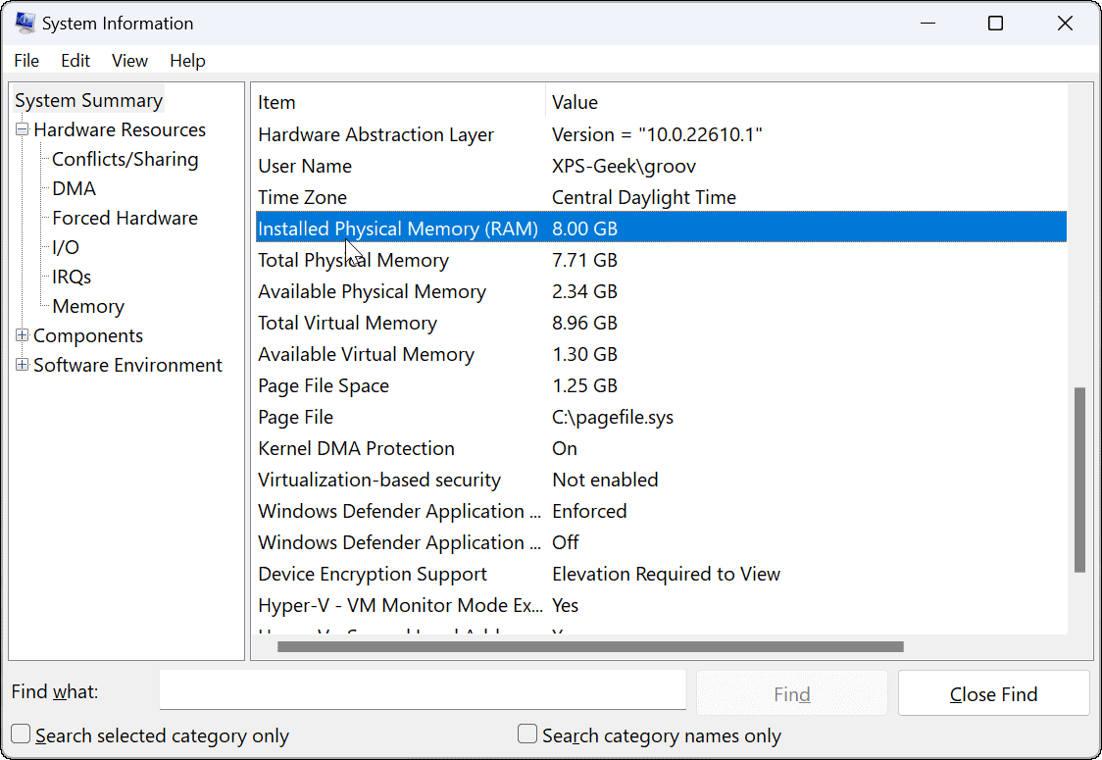The image size is (1102, 760).
Task: Select the User Name row
Action: coord(662,166)
